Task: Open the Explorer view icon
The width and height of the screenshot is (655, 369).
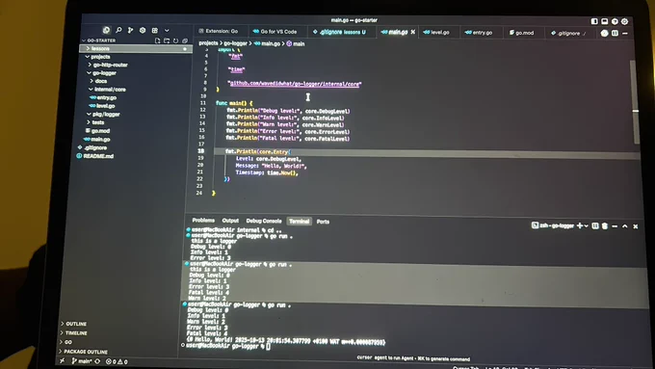Action: pyautogui.click(x=107, y=30)
